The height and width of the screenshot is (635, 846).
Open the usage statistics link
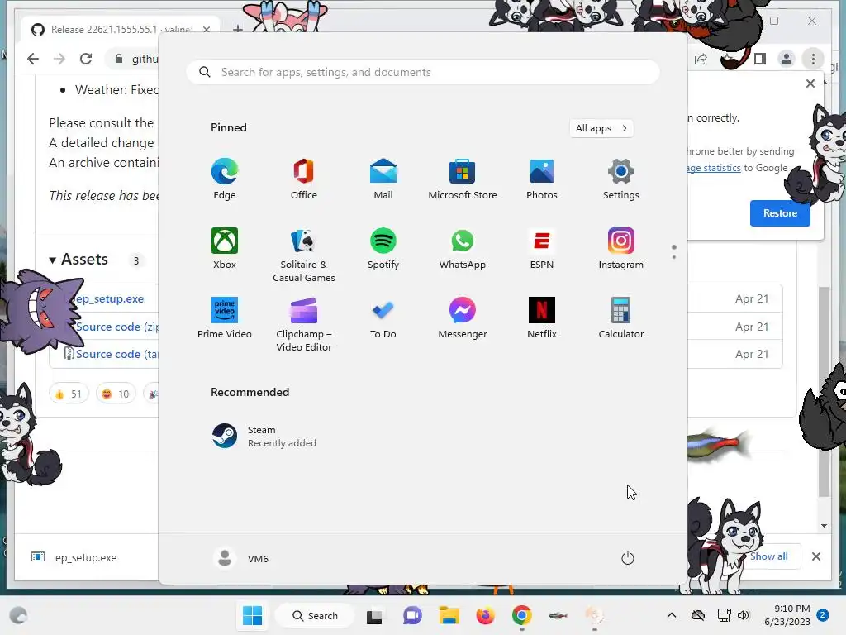click(713, 168)
